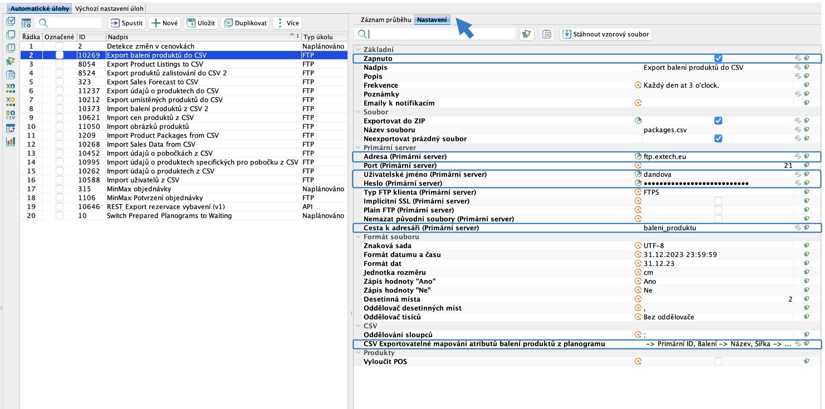Switch to the Záznam průběhu tab
This screenshot has width=825, height=409.
[386, 20]
